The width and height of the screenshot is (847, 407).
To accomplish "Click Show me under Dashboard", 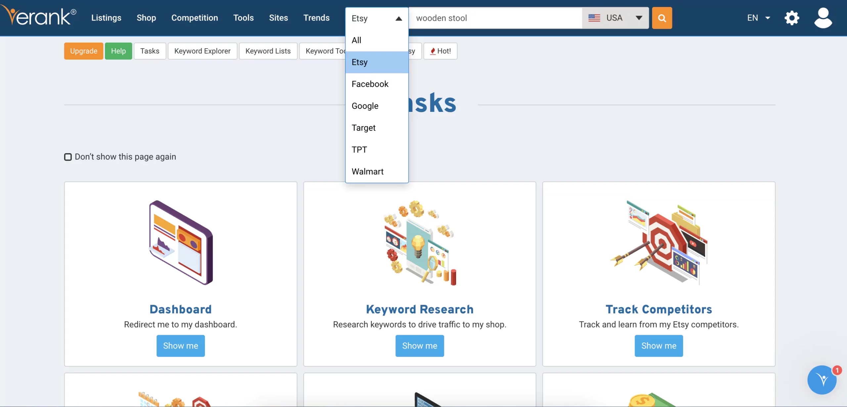I will click(x=181, y=346).
